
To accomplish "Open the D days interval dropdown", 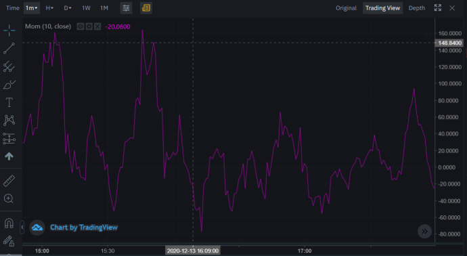I will 68,8.
